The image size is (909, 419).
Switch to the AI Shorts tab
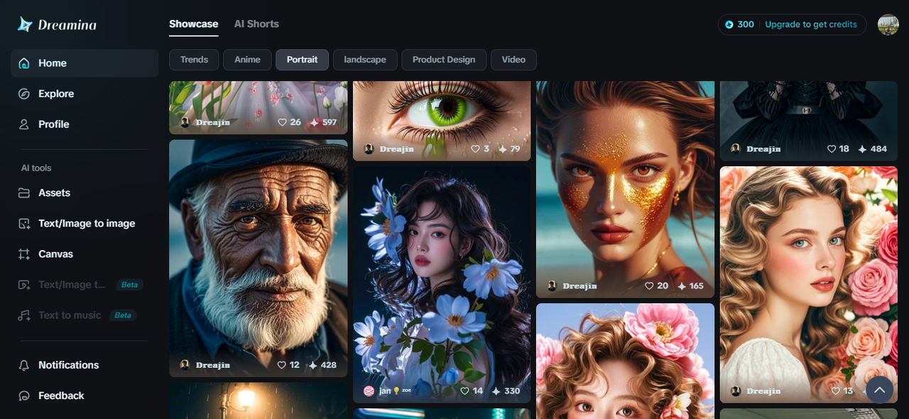pyautogui.click(x=256, y=24)
